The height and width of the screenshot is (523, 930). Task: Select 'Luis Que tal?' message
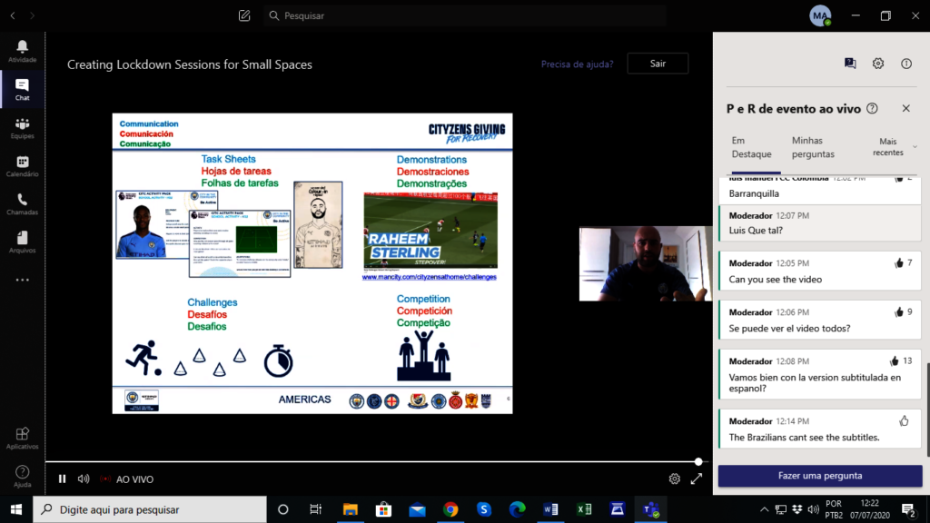pyautogui.click(x=820, y=223)
